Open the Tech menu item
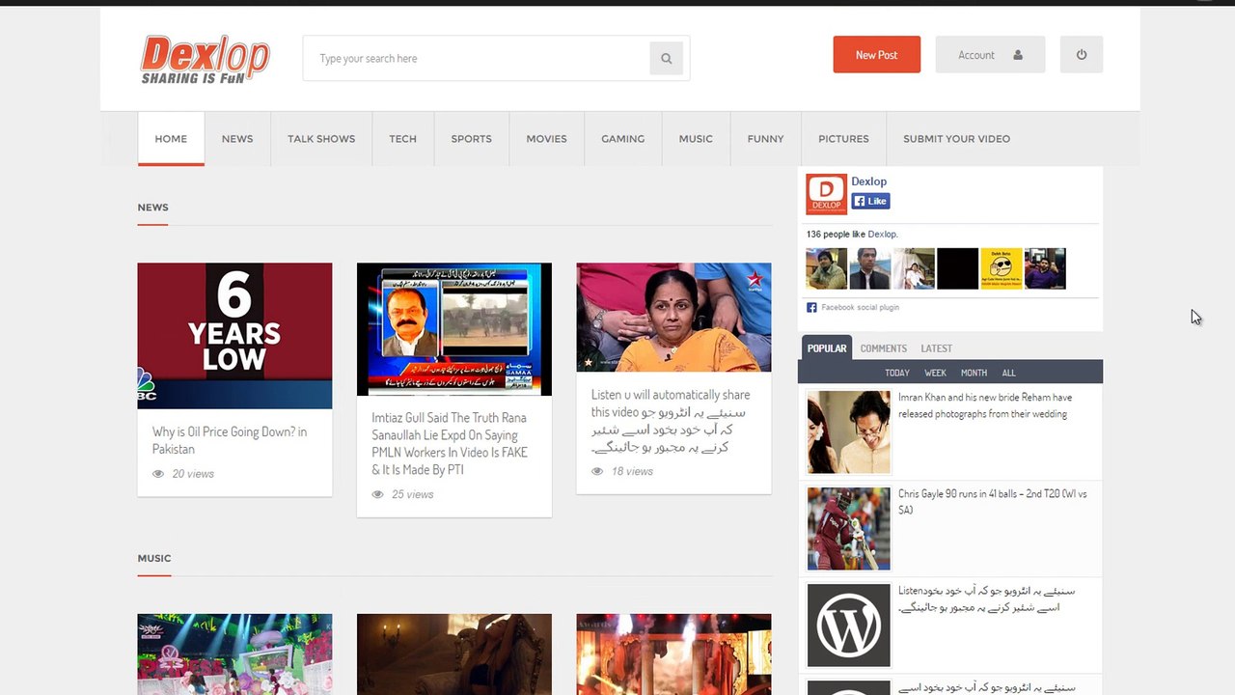The height and width of the screenshot is (695, 1235). tap(403, 139)
